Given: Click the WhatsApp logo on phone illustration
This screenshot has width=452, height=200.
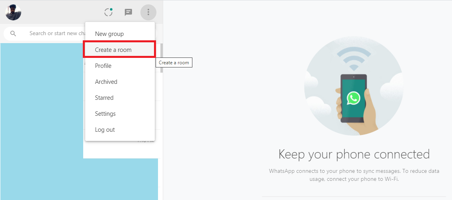Looking at the screenshot, I should click(x=354, y=97).
